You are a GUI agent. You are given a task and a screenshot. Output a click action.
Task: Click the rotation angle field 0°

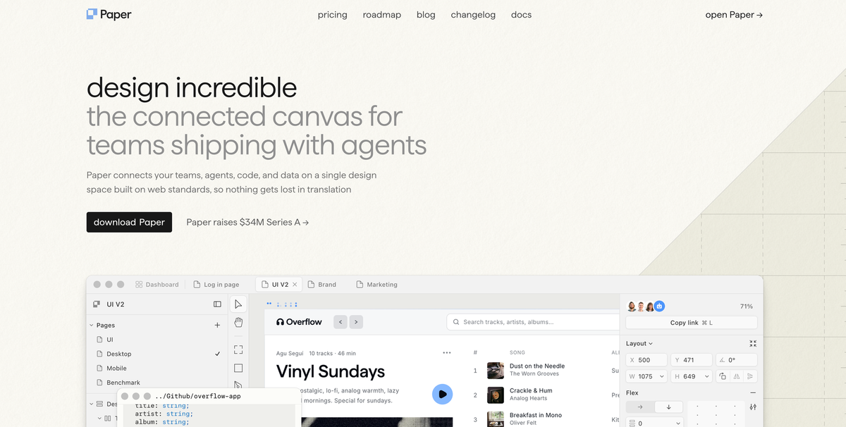tap(736, 359)
